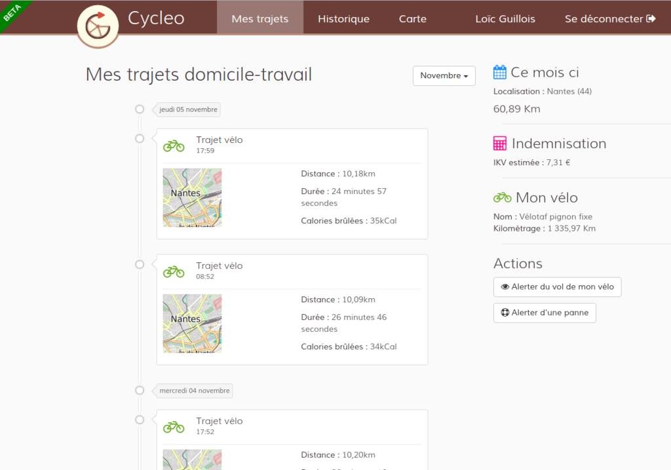Click Calories brûlées : 34kCal
This screenshot has height=470, width=671.
(349, 347)
